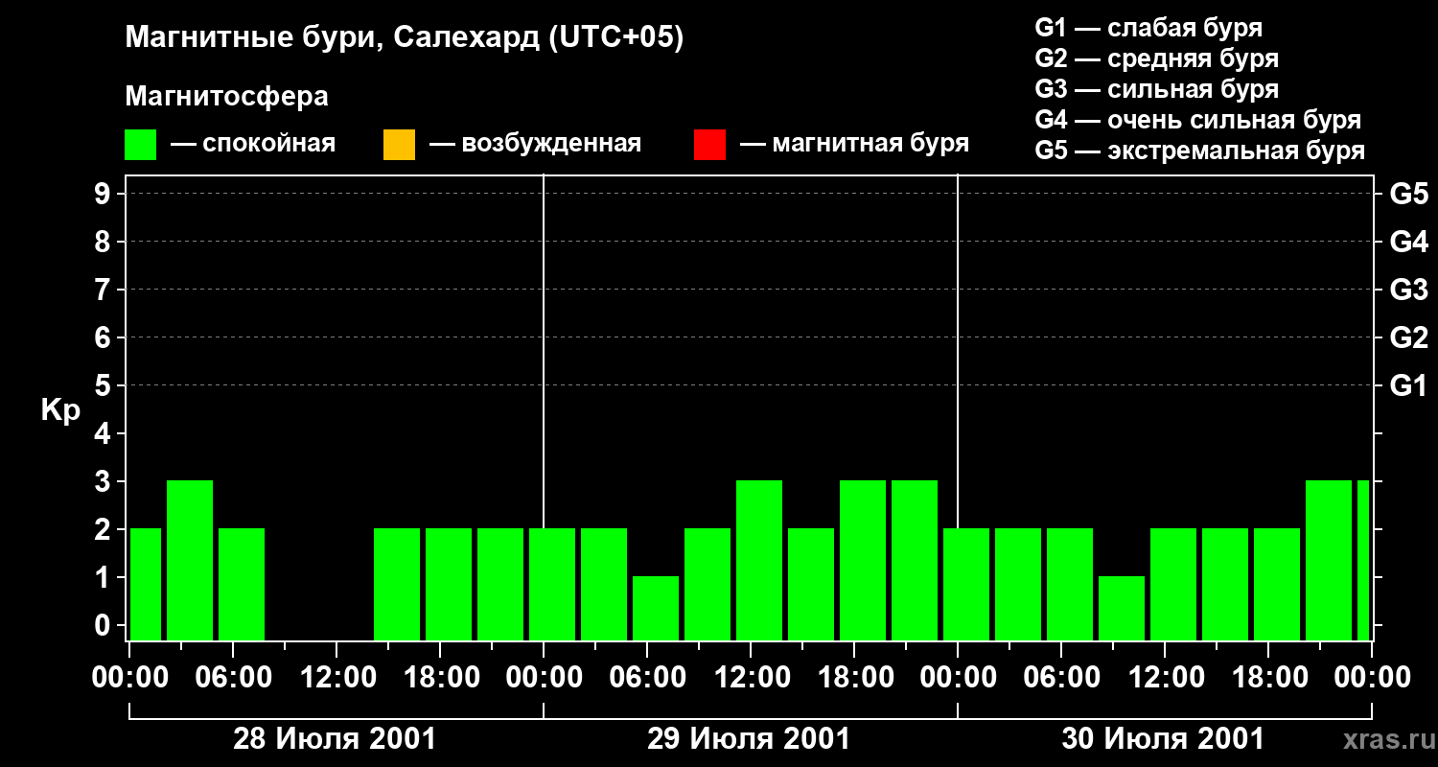Image resolution: width=1438 pixels, height=767 pixels.
Task: Click the Kp 1 bar on 29 Июля
Action: [x=656, y=608]
